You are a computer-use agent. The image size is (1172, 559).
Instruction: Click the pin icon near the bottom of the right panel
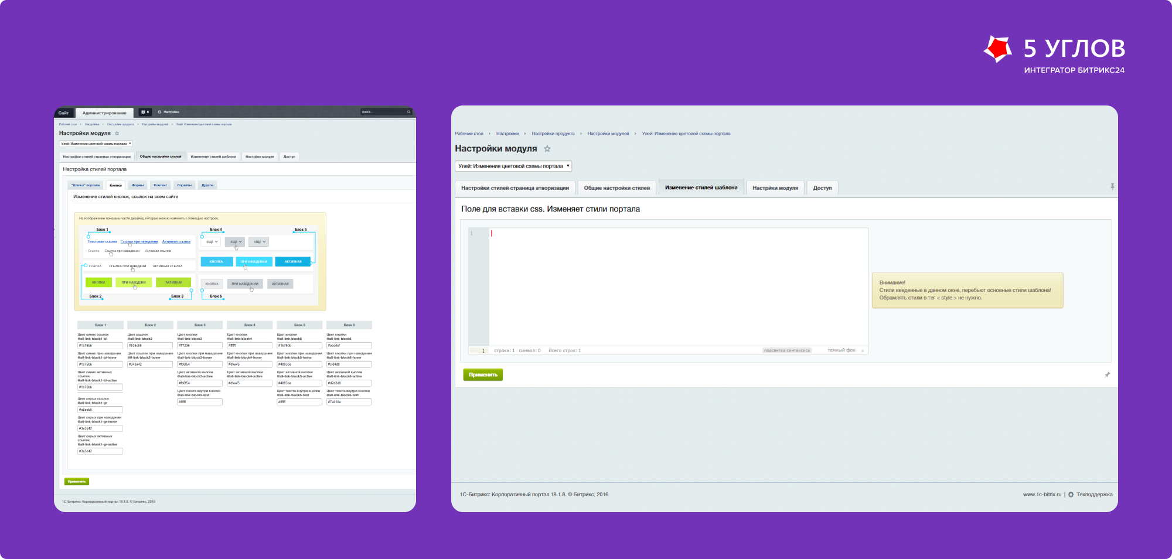pyautogui.click(x=1107, y=375)
